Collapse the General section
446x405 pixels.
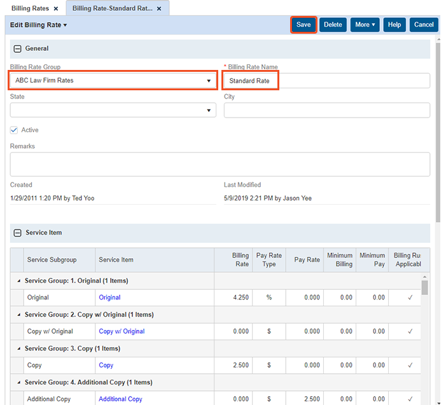18,49
